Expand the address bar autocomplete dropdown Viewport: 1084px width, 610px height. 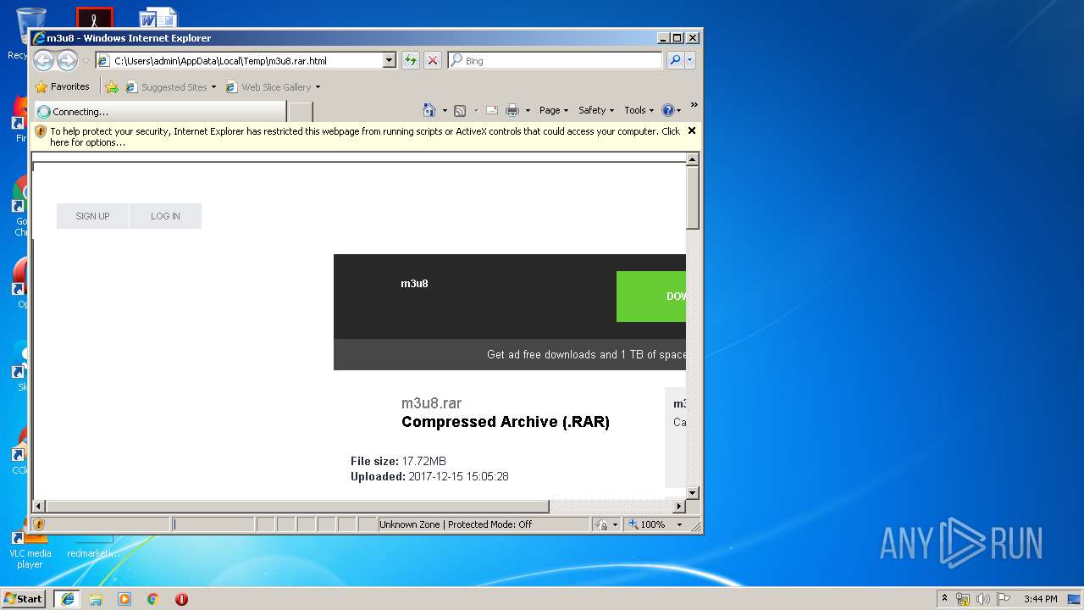click(390, 61)
